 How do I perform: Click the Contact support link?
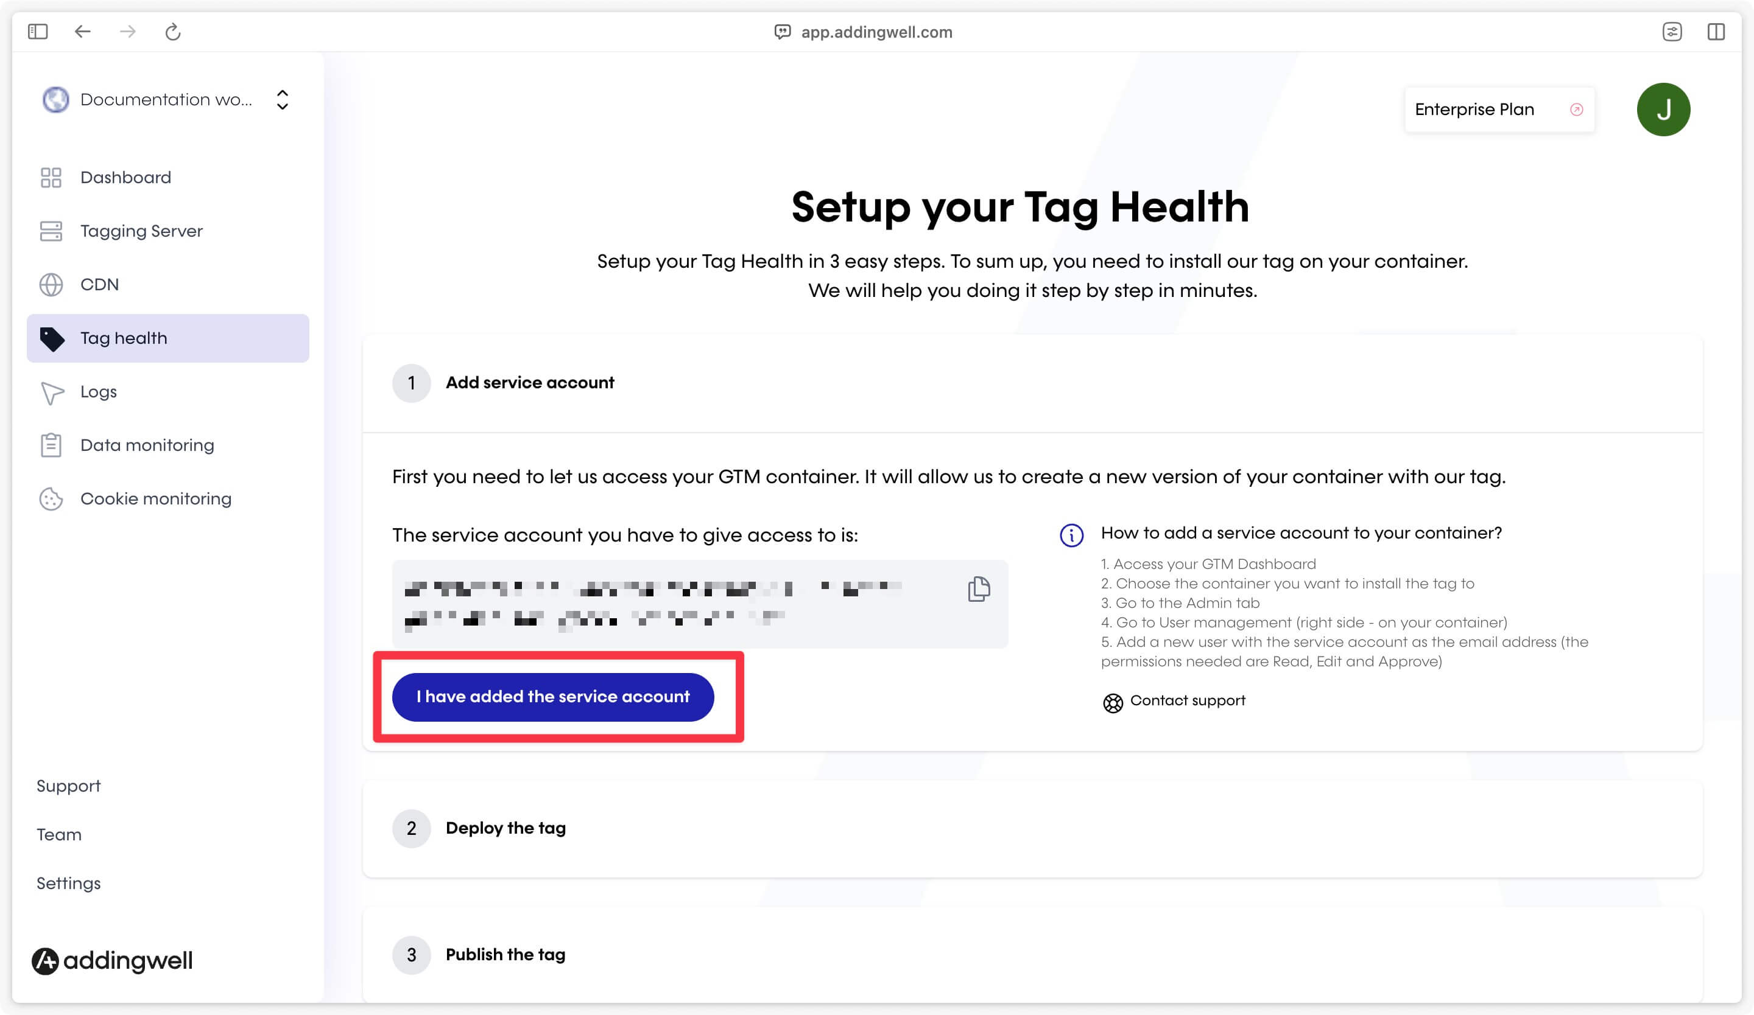[x=1172, y=700]
